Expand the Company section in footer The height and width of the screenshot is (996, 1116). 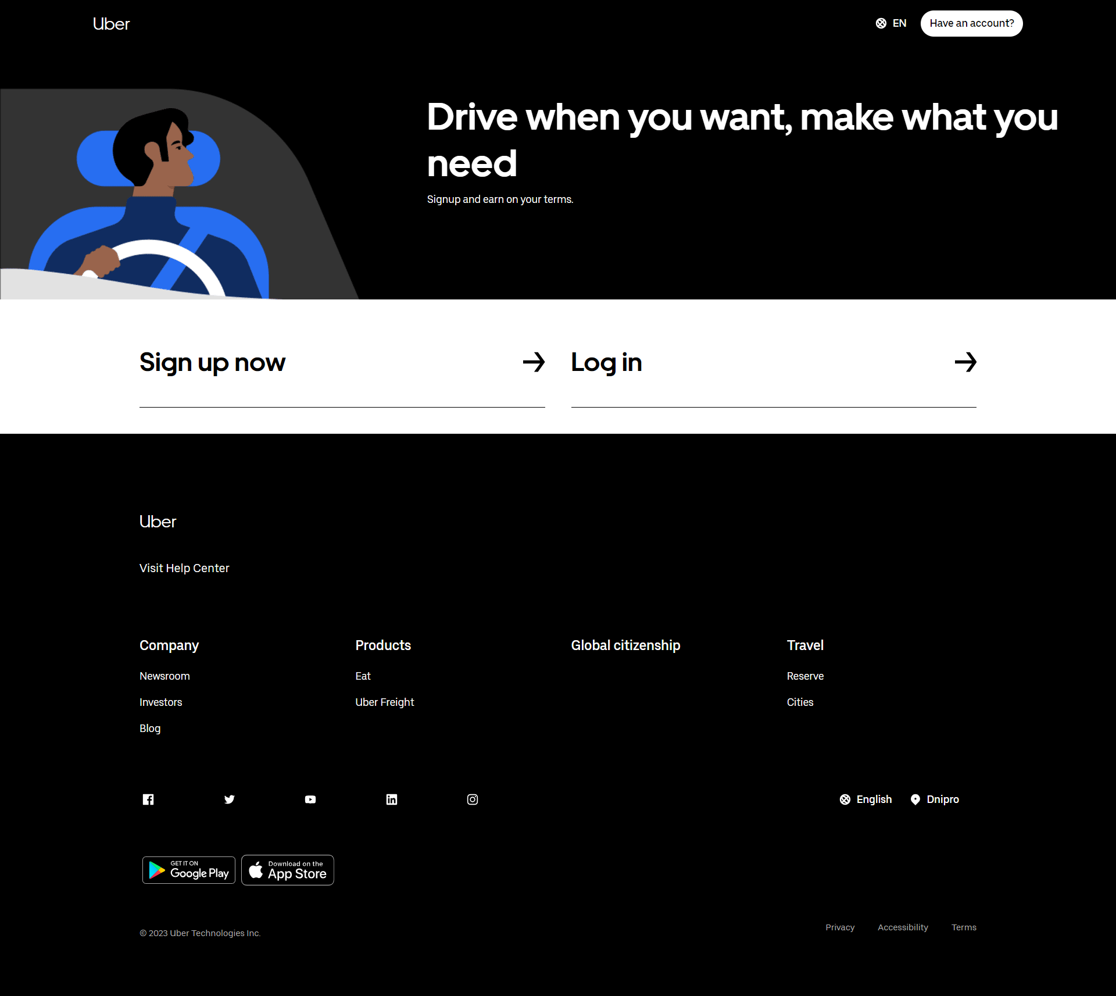[x=169, y=645]
